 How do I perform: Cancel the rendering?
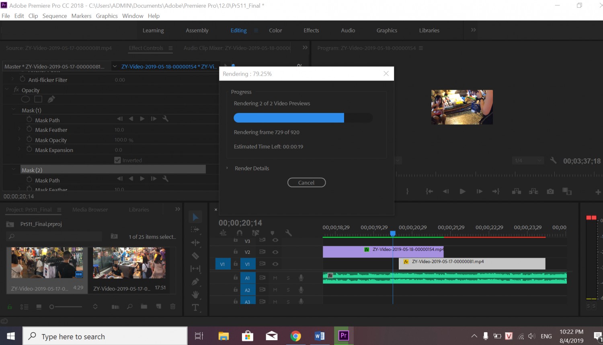[306, 183]
